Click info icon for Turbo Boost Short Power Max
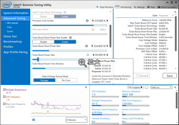 pyautogui.click(x=87, y=46)
